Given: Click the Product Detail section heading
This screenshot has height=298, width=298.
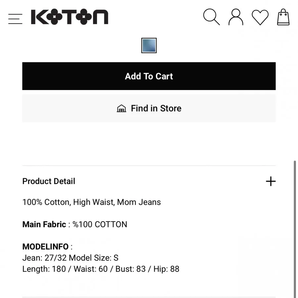Looking at the screenshot, I should pos(49,181).
